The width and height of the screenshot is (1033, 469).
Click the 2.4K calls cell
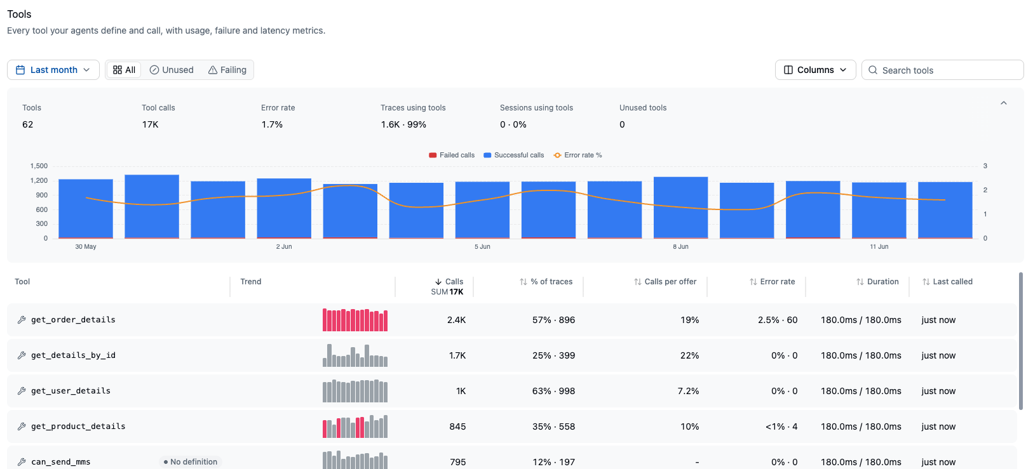point(456,320)
